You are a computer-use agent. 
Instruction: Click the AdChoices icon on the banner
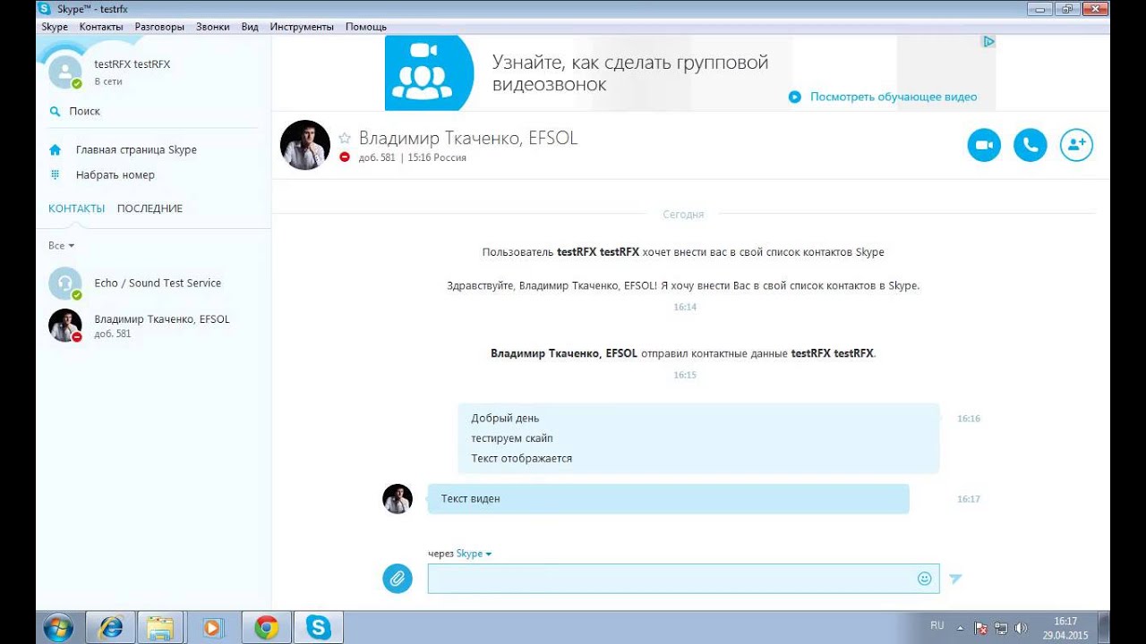pyautogui.click(x=988, y=41)
